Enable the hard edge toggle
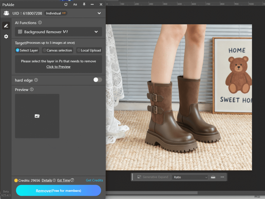Image resolution: width=265 pixels, height=199 pixels. point(98,80)
